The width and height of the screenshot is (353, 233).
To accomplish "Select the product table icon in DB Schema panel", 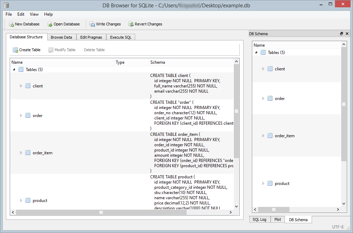I will tap(270, 184).
